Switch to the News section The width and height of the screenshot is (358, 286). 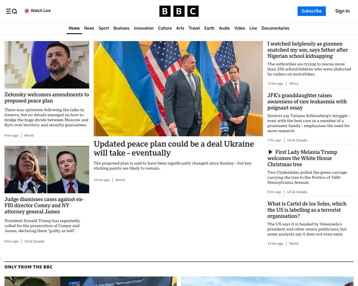pos(89,28)
